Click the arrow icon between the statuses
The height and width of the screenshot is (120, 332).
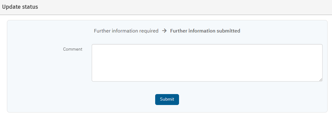tap(164, 31)
